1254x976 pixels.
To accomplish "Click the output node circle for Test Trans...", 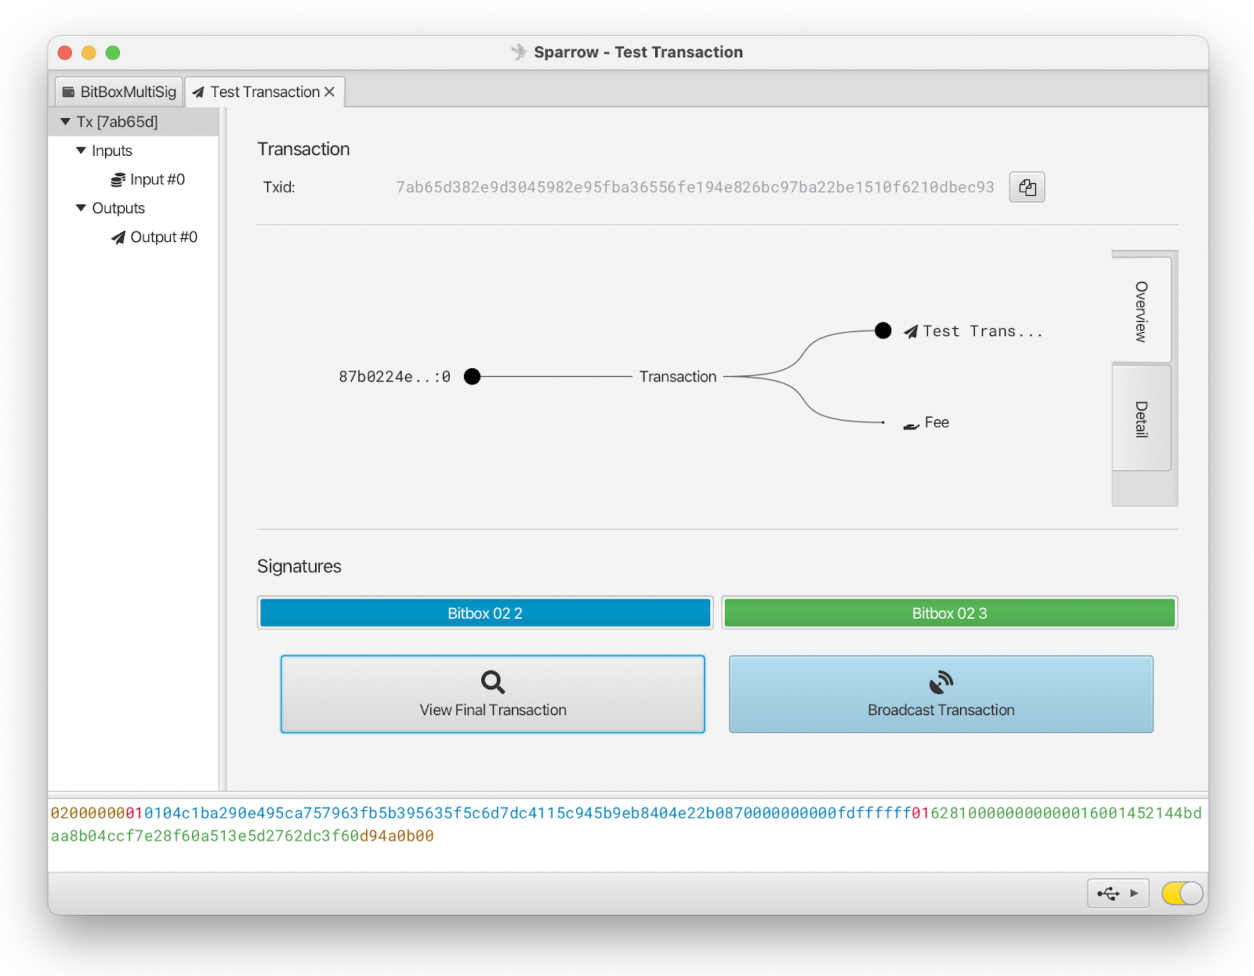I will [883, 331].
